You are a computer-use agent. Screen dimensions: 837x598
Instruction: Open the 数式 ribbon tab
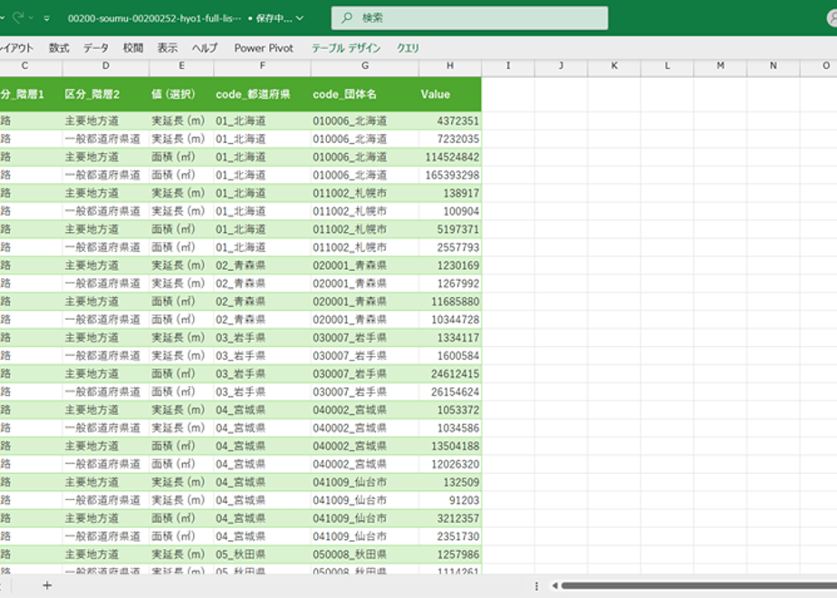(59, 48)
